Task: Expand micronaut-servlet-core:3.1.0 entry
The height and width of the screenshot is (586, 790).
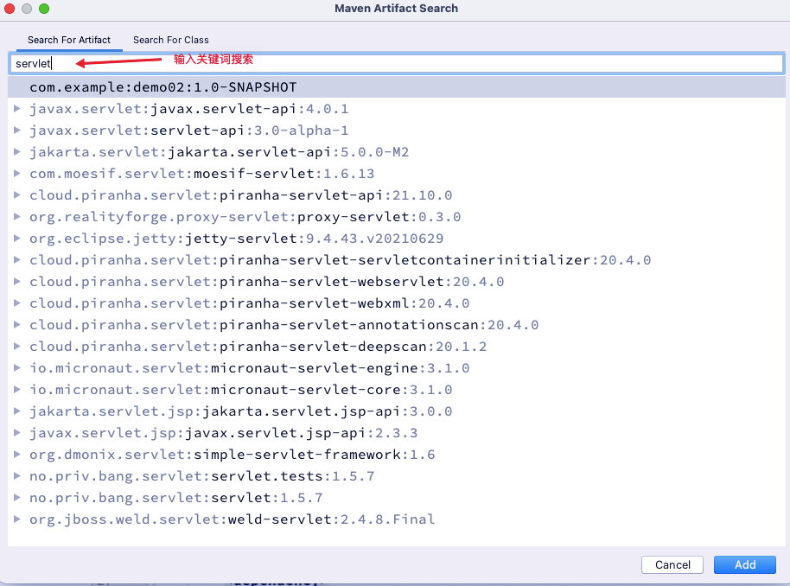Action: tap(17, 390)
